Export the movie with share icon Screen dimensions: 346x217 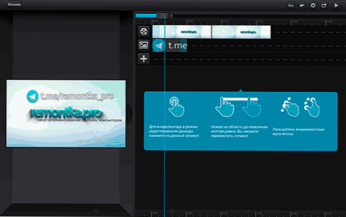(x=324, y=6)
